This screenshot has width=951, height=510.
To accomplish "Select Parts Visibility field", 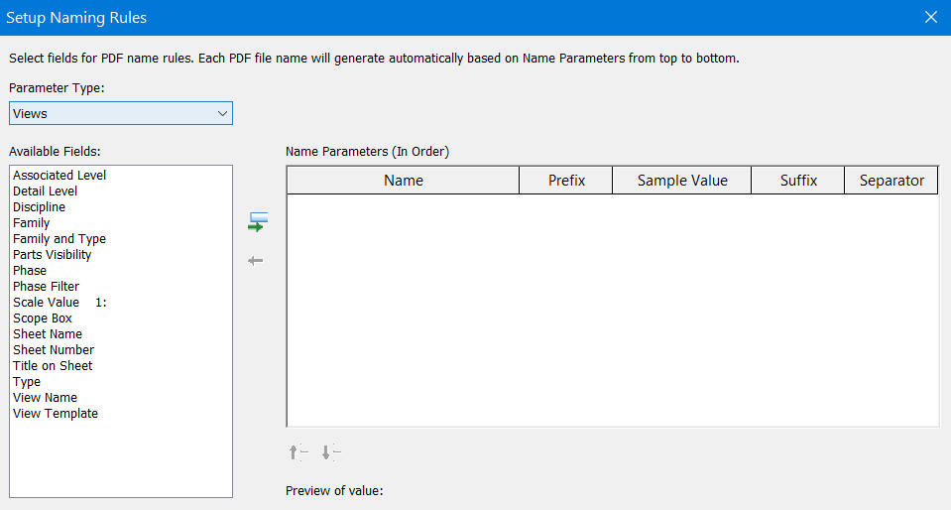I will tap(53, 254).
